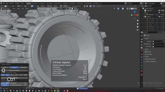The width and height of the screenshot is (165, 92).
Task: Open the Object Constraints properties tab
Action: 142,65
